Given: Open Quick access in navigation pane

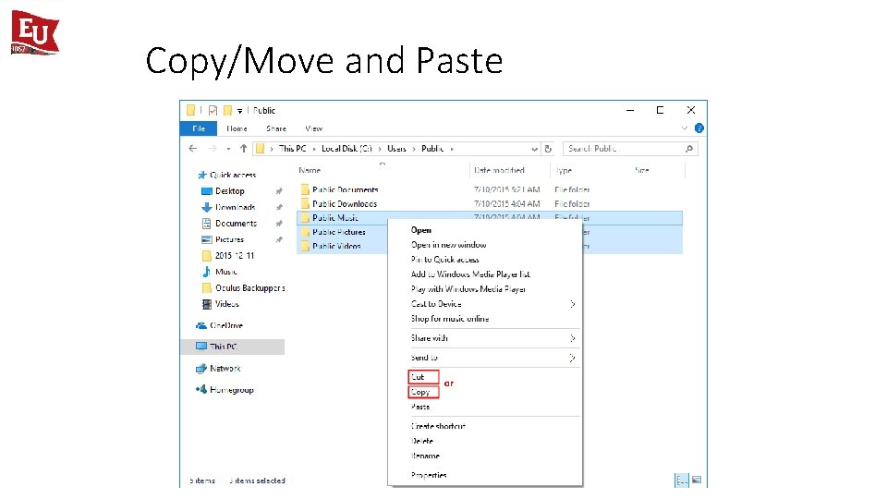Looking at the screenshot, I should [x=233, y=175].
